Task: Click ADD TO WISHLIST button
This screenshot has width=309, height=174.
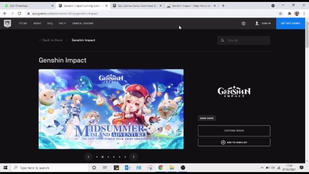Action: (234, 142)
